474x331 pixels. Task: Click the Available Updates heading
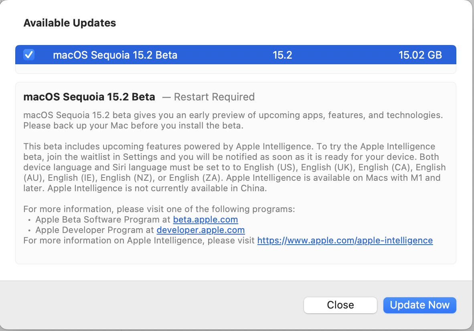tap(70, 23)
